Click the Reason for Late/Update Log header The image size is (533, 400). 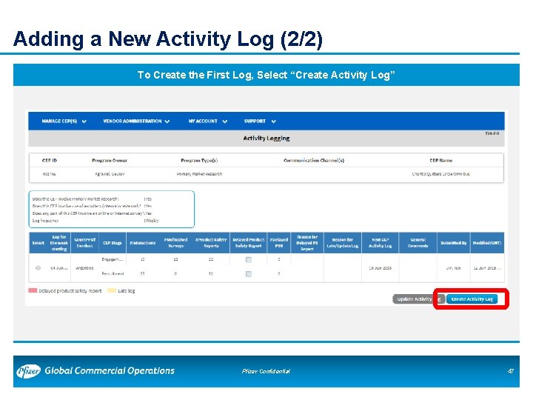[x=343, y=243]
